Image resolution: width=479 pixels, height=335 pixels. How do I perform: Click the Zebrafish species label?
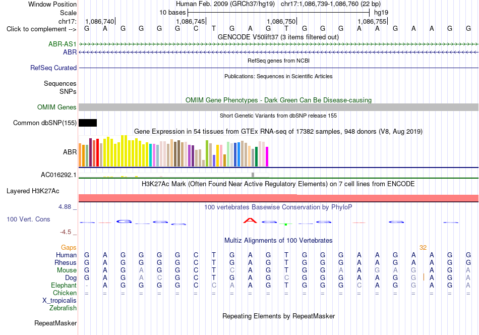pos(63,308)
